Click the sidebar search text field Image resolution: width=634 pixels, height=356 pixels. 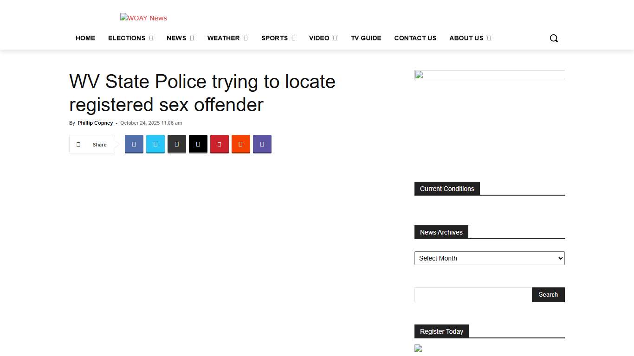(472, 295)
